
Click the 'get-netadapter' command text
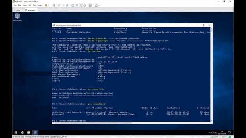tap(97, 104)
